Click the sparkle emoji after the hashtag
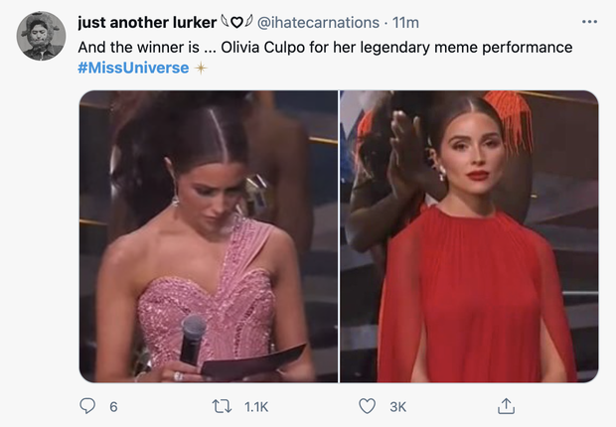 point(201,68)
